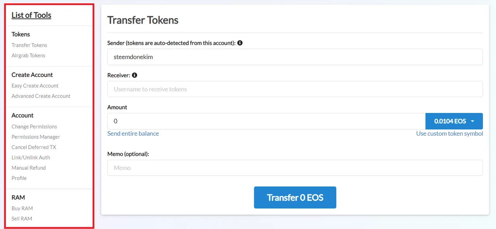Open Link/Unlink Auth tool
Image resolution: width=496 pixels, height=229 pixels.
point(31,158)
